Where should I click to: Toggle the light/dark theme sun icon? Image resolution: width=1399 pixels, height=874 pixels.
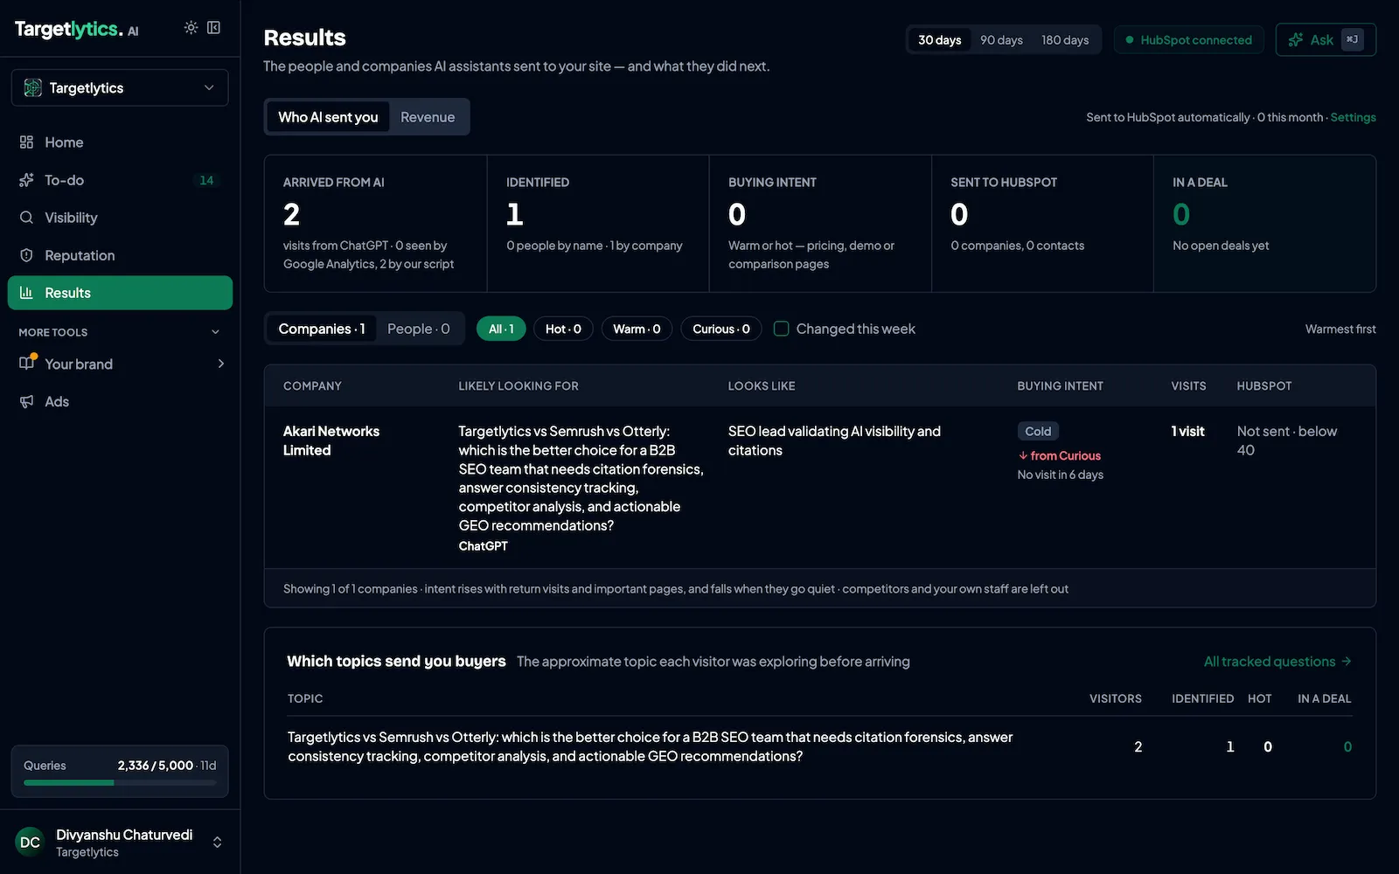tap(191, 28)
